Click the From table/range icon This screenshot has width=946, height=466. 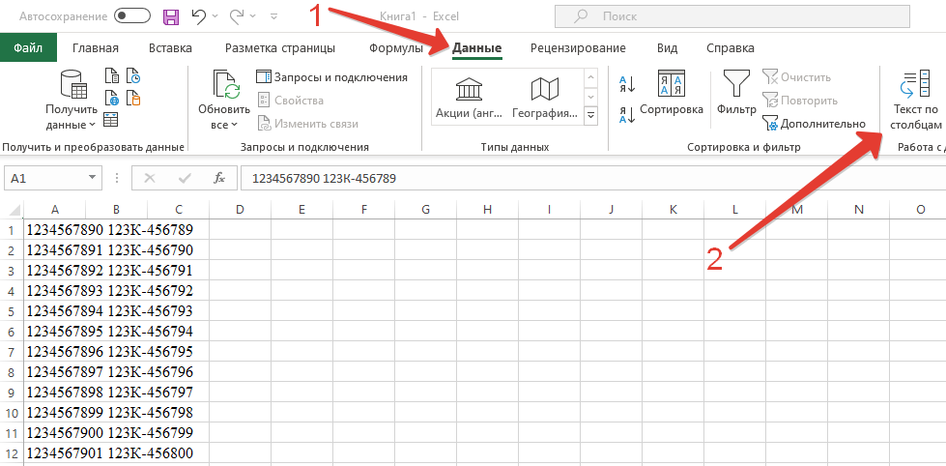111,119
